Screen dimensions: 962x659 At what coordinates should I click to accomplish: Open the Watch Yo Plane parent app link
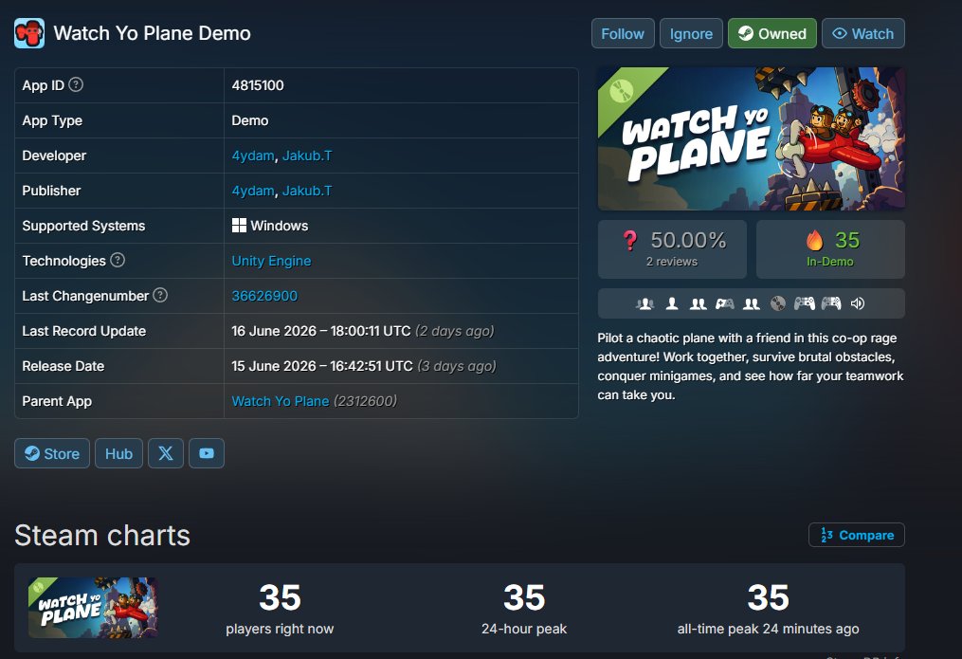[x=281, y=401]
